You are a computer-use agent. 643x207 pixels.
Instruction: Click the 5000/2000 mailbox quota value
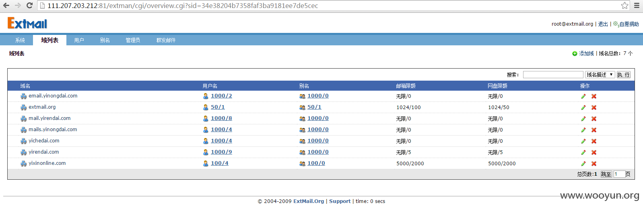pos(410,164)
